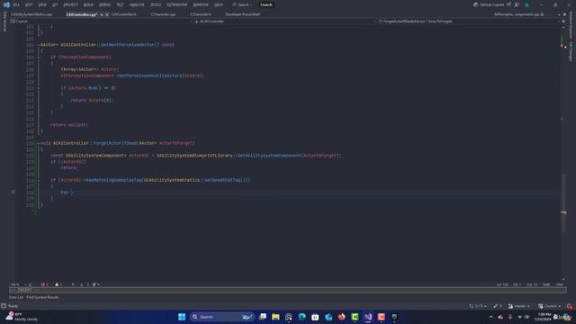
Task: Click the errors count indicator
Action: coord(44,284)
